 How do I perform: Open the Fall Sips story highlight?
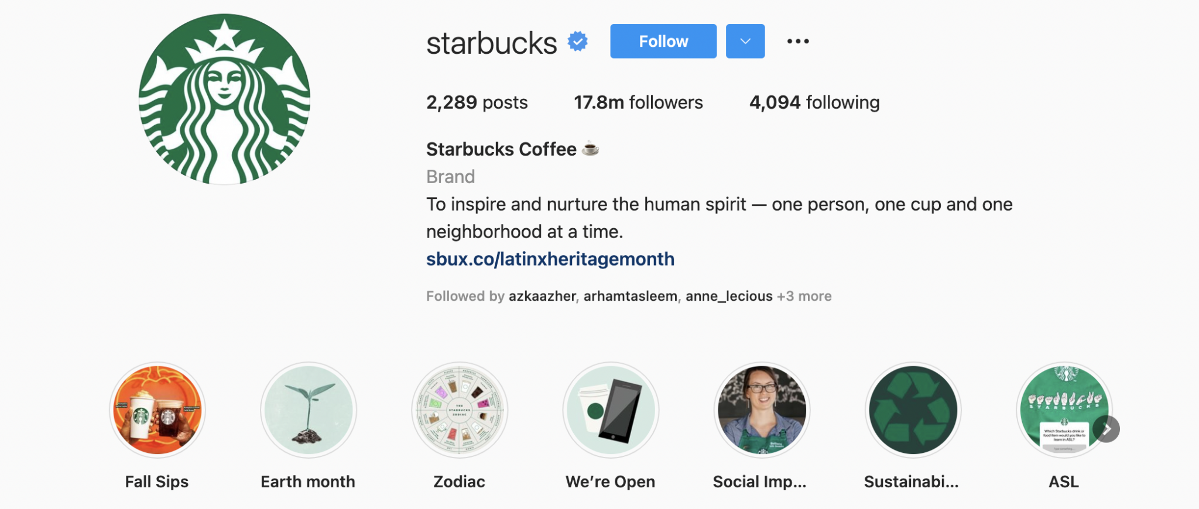[x=156, y=410]
